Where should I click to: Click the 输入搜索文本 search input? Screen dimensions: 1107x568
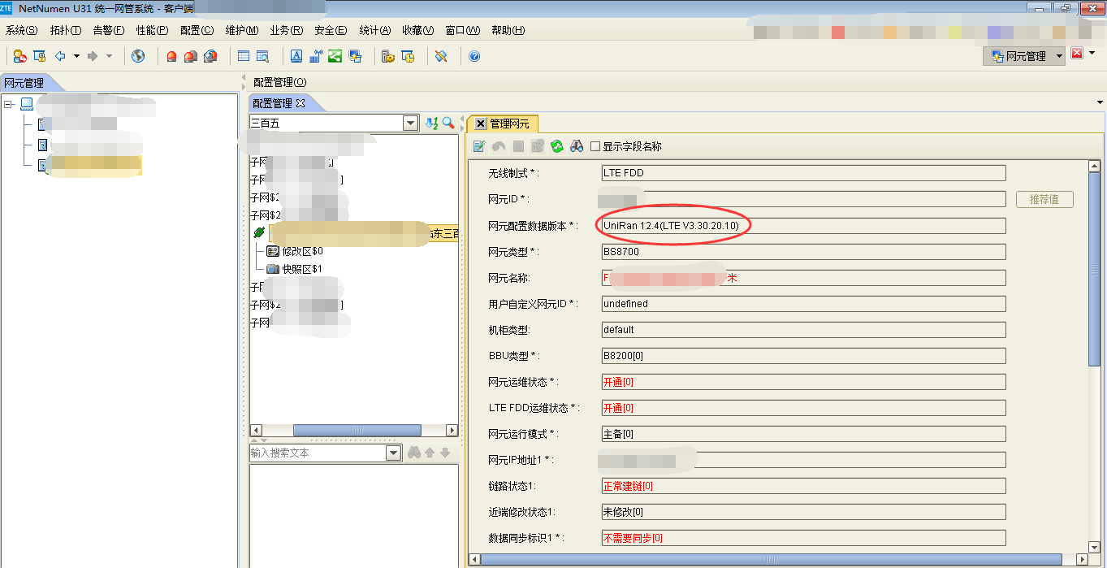point(318,453)
